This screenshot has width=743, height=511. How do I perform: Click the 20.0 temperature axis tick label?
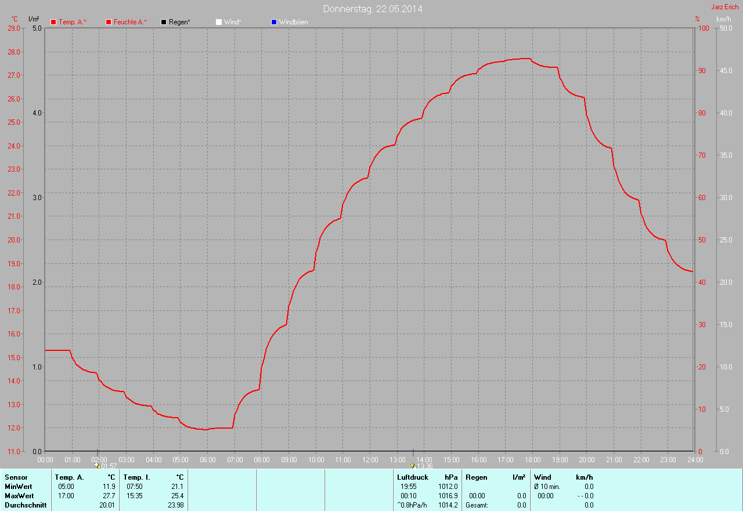pyautogui.click(x=14, y=240)
